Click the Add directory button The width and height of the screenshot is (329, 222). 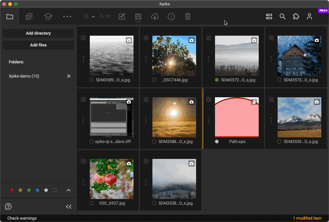click(x=38, y=33)
